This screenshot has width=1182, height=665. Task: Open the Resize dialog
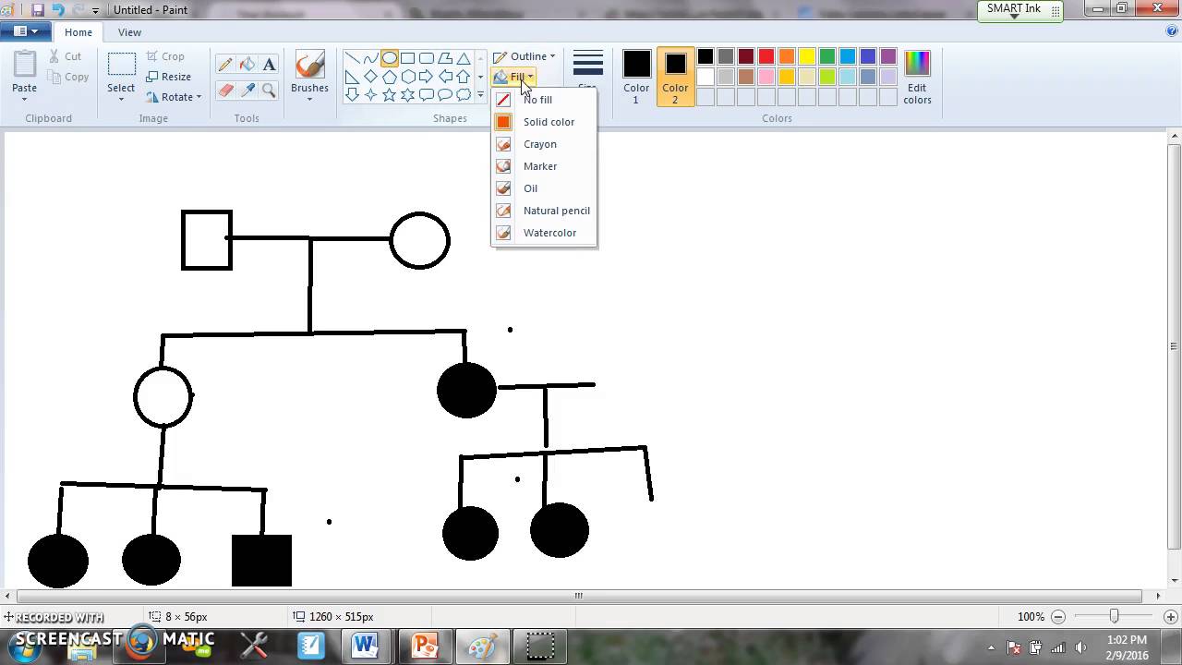[x=168, y=77]
